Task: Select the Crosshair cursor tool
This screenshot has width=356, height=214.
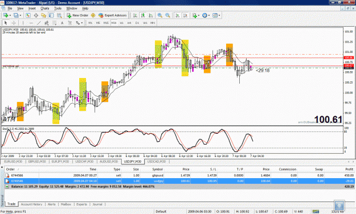Action: [14, 23]
